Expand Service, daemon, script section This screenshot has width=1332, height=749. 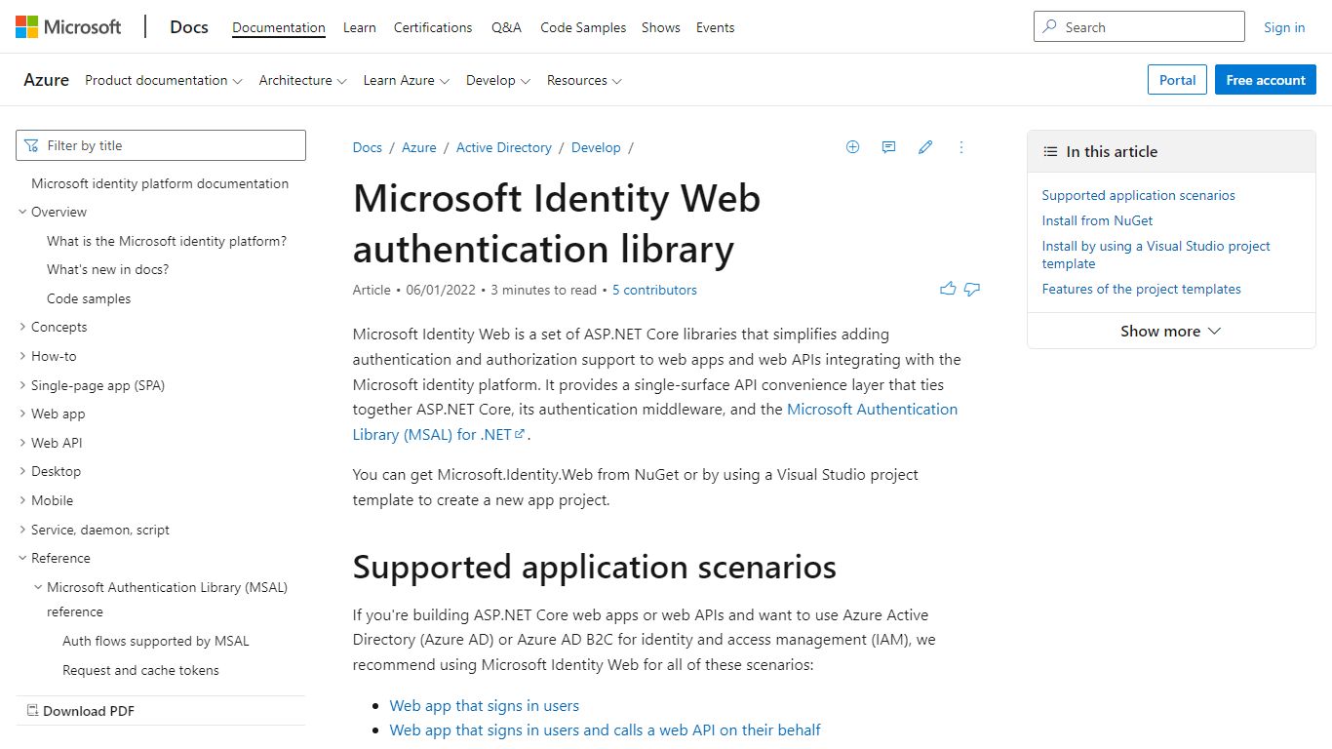[22, 530]
